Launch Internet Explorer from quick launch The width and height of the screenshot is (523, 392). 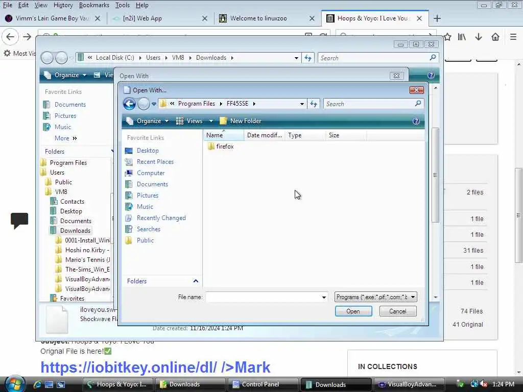pos(37,384)
